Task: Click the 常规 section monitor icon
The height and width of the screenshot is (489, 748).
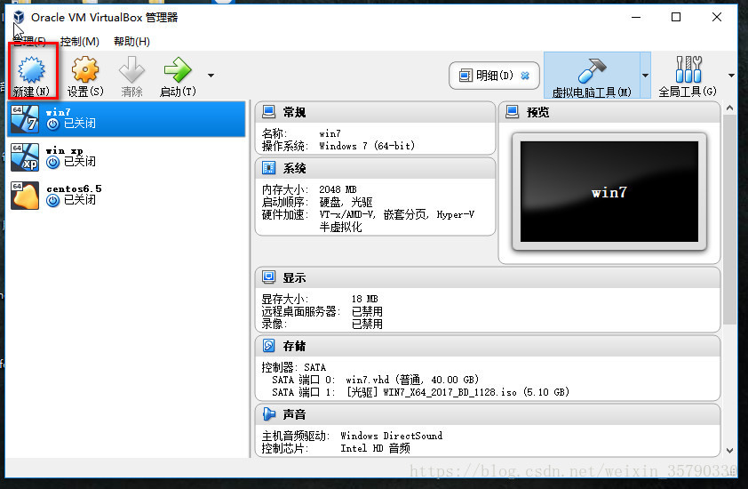Action: point(268,112)
